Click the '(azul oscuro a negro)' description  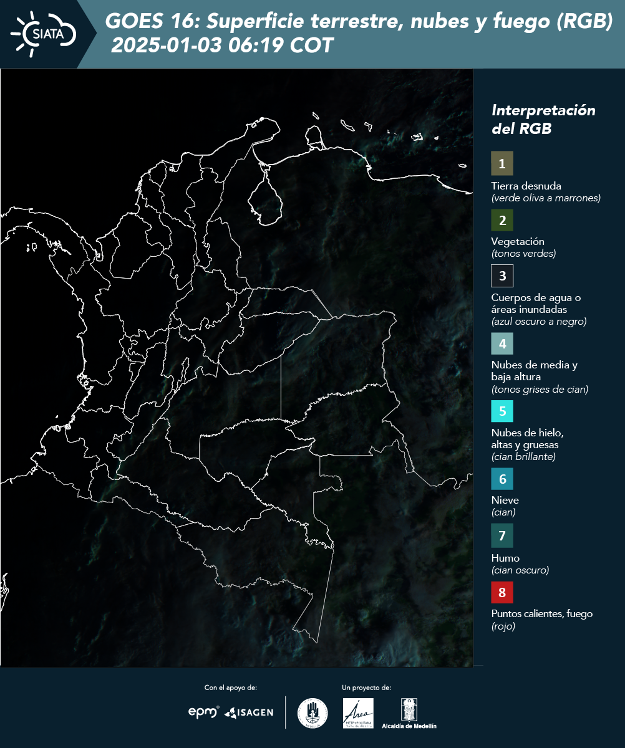coord(539,322)
